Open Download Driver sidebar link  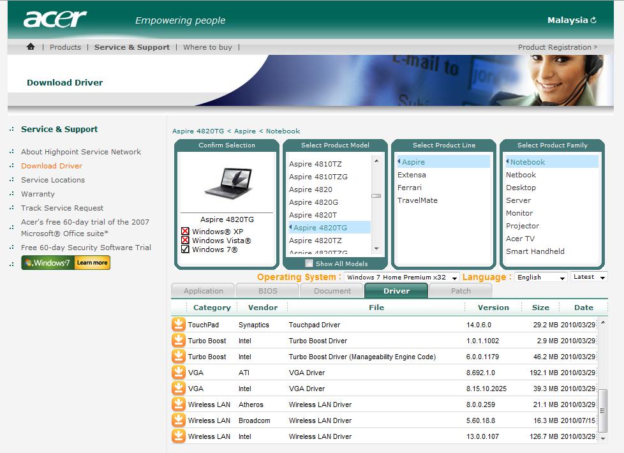click(52, 166)
